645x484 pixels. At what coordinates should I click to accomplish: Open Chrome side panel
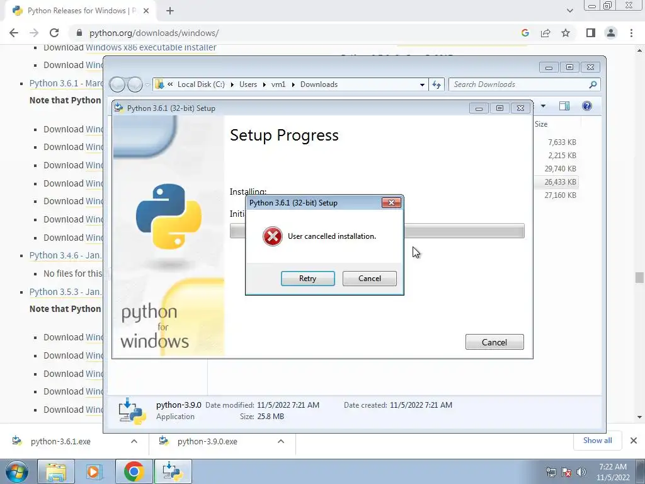coord(591,33)
